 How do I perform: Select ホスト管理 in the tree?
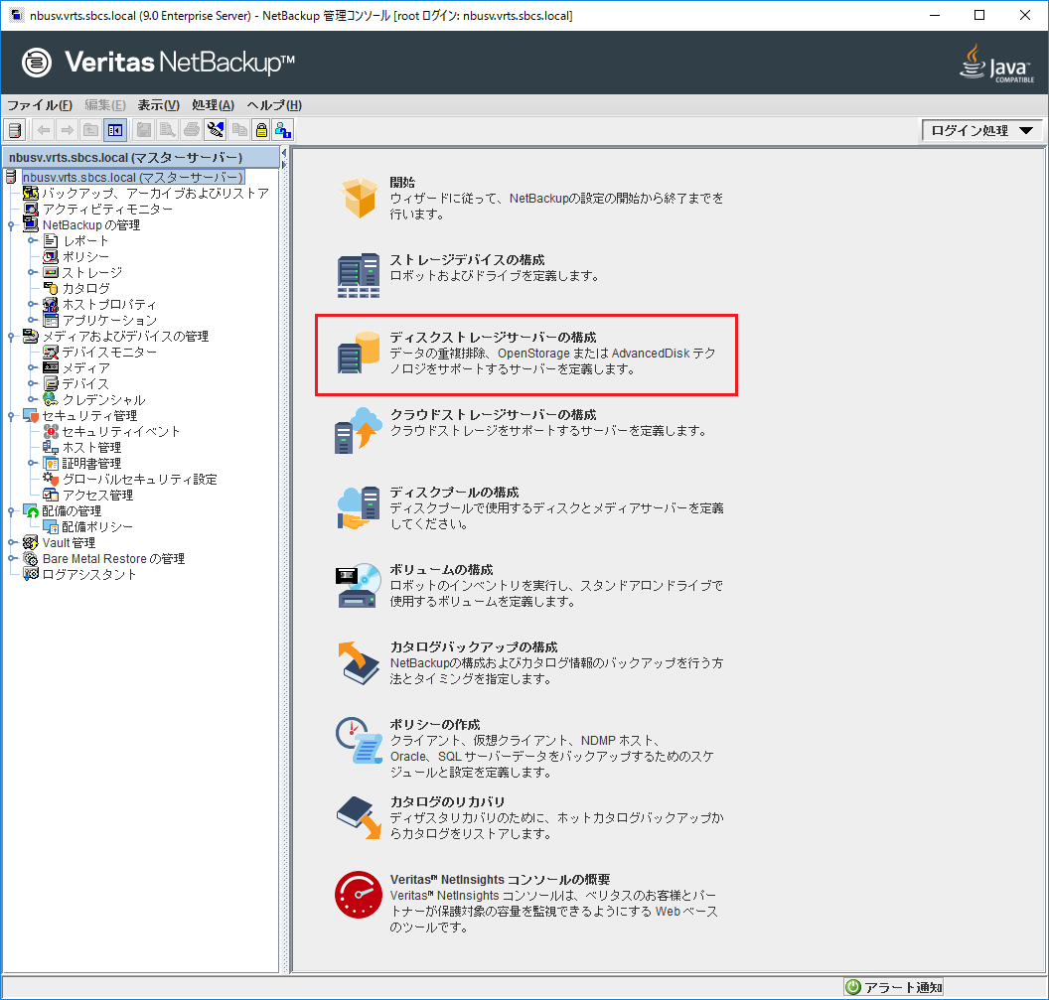(x=91, y=448)
